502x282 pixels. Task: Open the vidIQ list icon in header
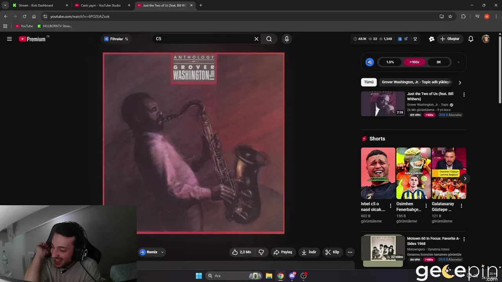click(406, 39)
